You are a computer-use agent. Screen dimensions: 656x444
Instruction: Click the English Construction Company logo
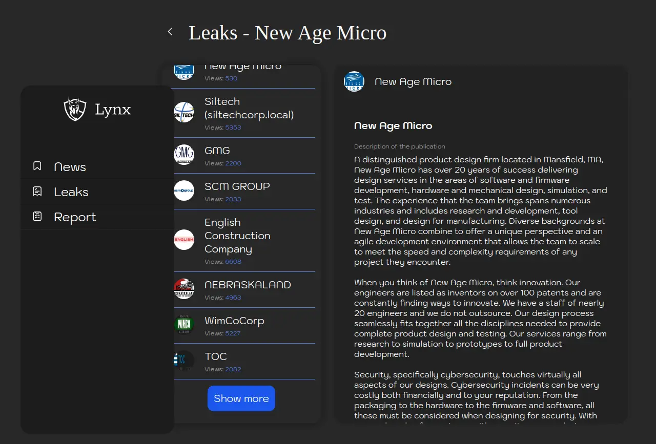pos(184,240)
